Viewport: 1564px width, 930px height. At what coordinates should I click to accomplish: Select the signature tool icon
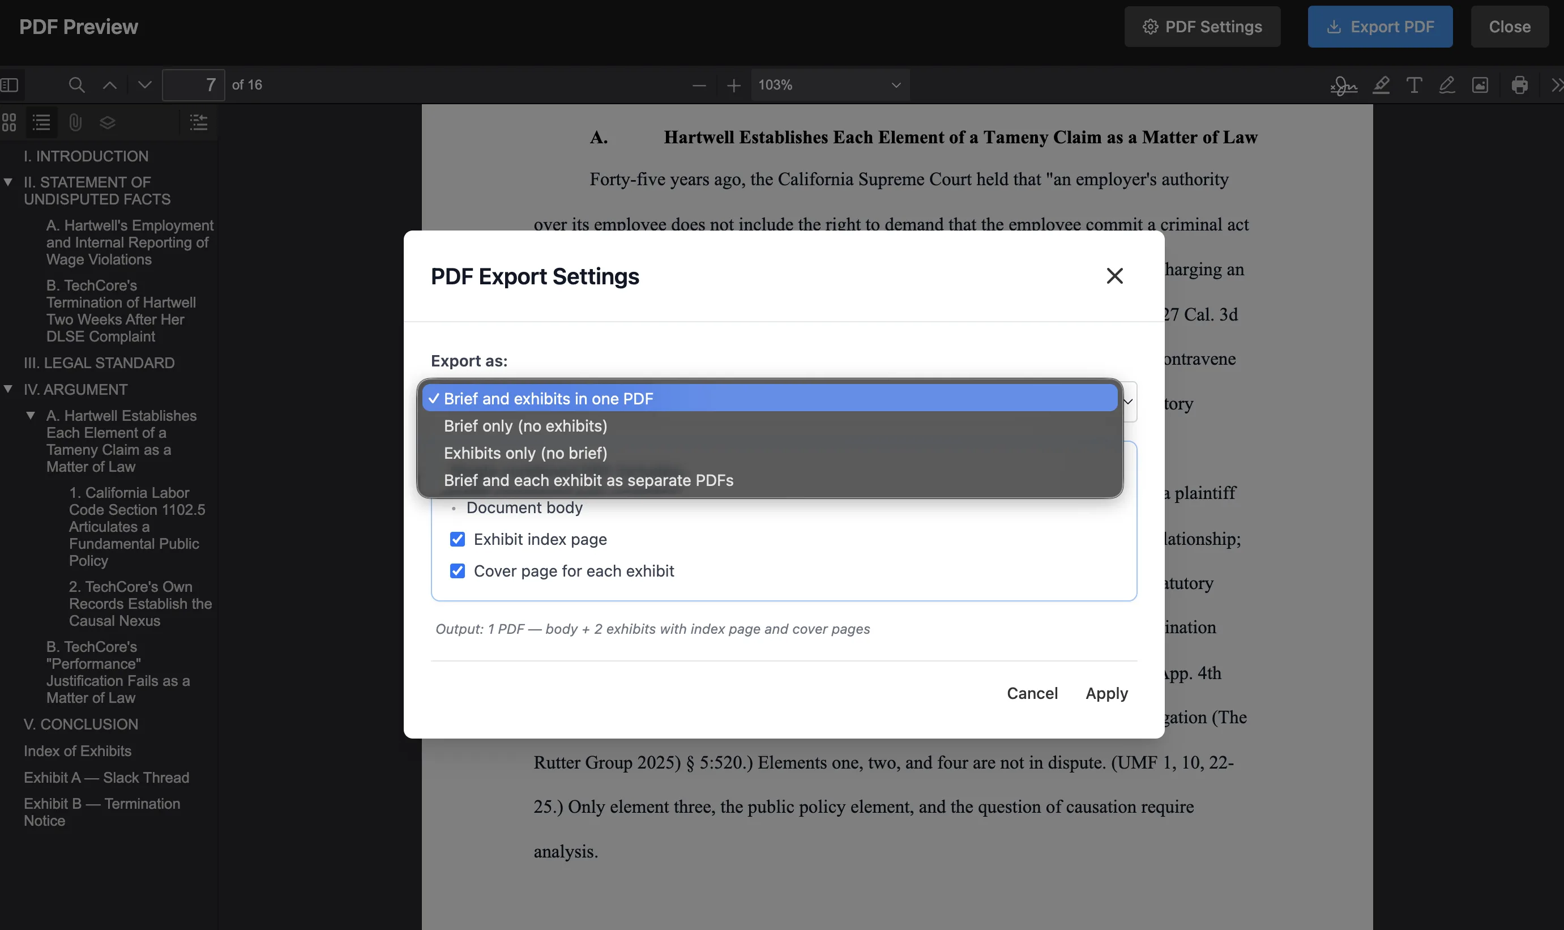[x=1344, y=85]
